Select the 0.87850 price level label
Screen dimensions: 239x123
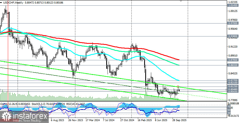(233, 60)
